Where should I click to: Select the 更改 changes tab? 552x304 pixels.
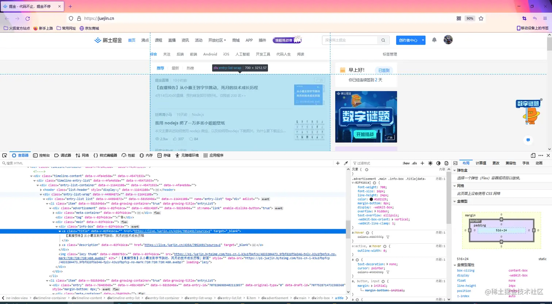[x=496, y=163]
